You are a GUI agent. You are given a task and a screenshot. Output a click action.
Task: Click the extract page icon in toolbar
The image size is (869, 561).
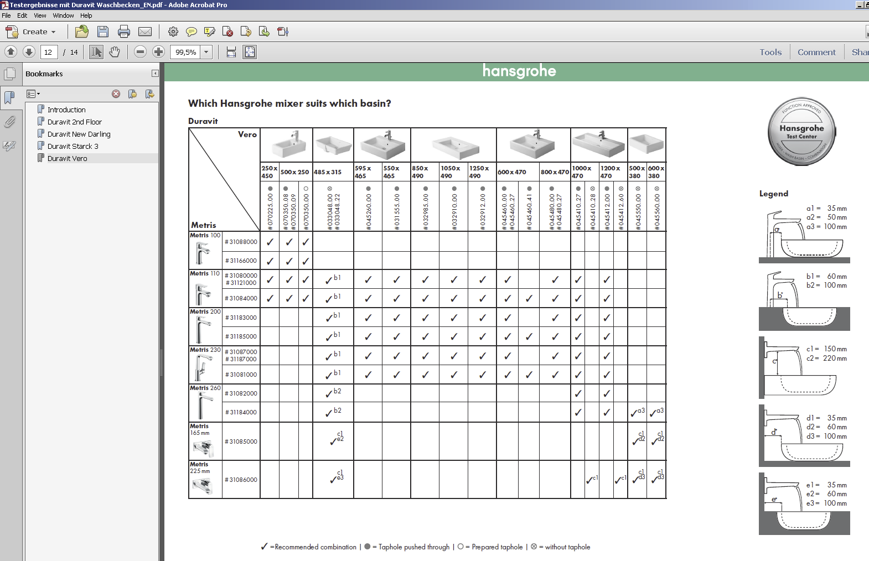246,32
